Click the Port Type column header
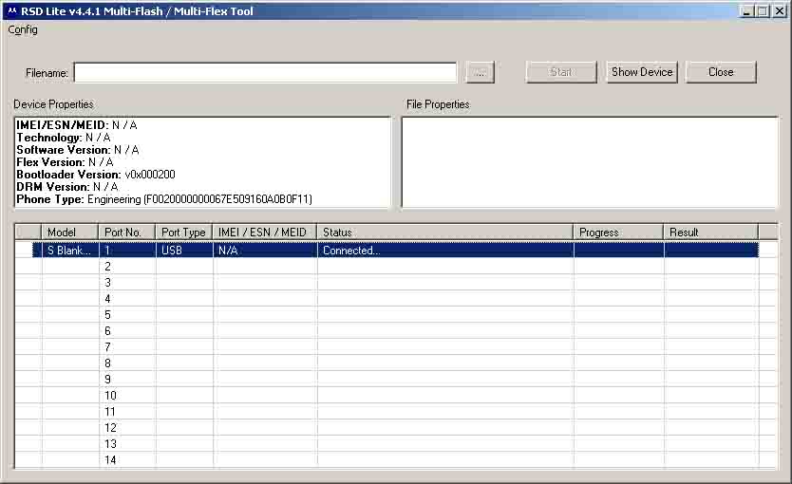 pyautogui.click(x=184, y=233)
